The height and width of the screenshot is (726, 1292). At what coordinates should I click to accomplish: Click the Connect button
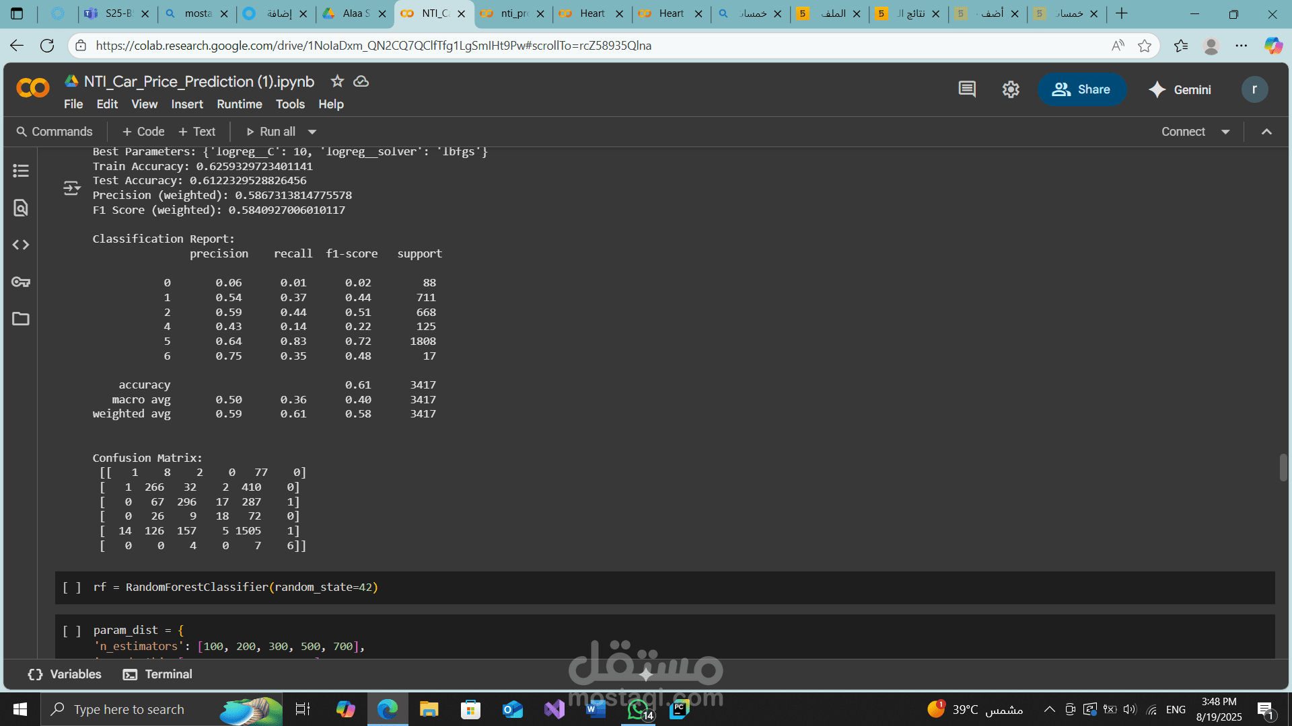tap(1183, 132)
